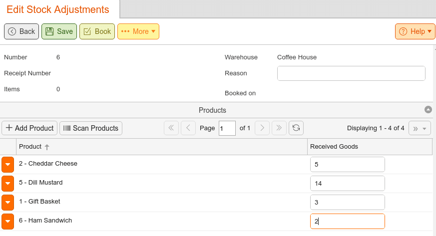Image resolution: width=436 pixels, height=236 pixels.
Task: Refresh the products list
Action: (x=296, y=128)
